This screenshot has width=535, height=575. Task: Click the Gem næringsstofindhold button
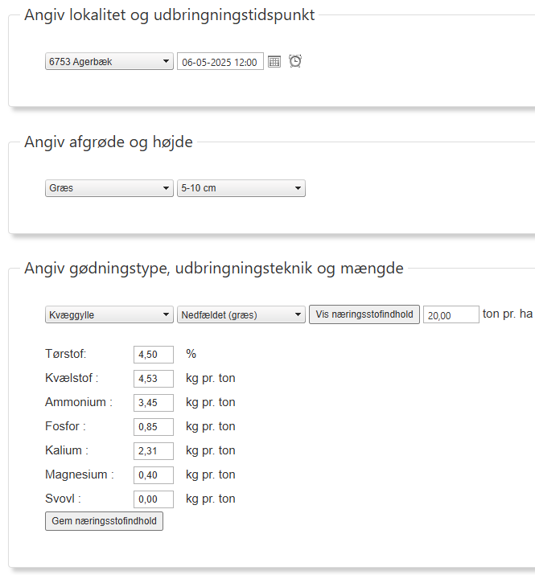click(104, 522)
